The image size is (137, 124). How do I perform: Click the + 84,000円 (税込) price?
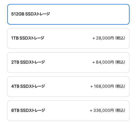(x=109, y=62)
